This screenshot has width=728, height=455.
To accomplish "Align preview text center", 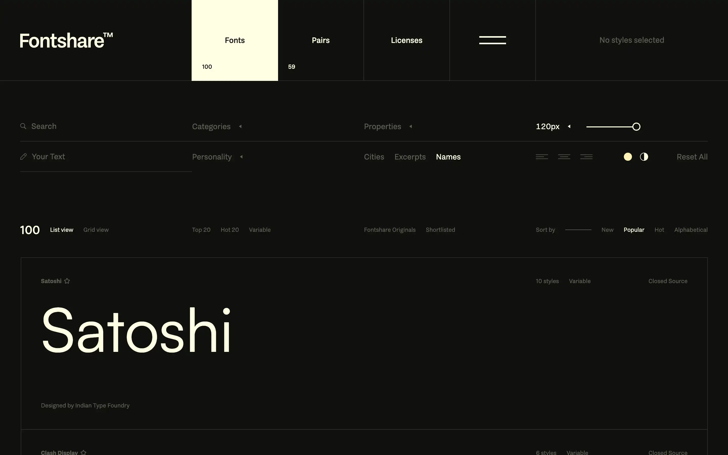I will (564, 157).
